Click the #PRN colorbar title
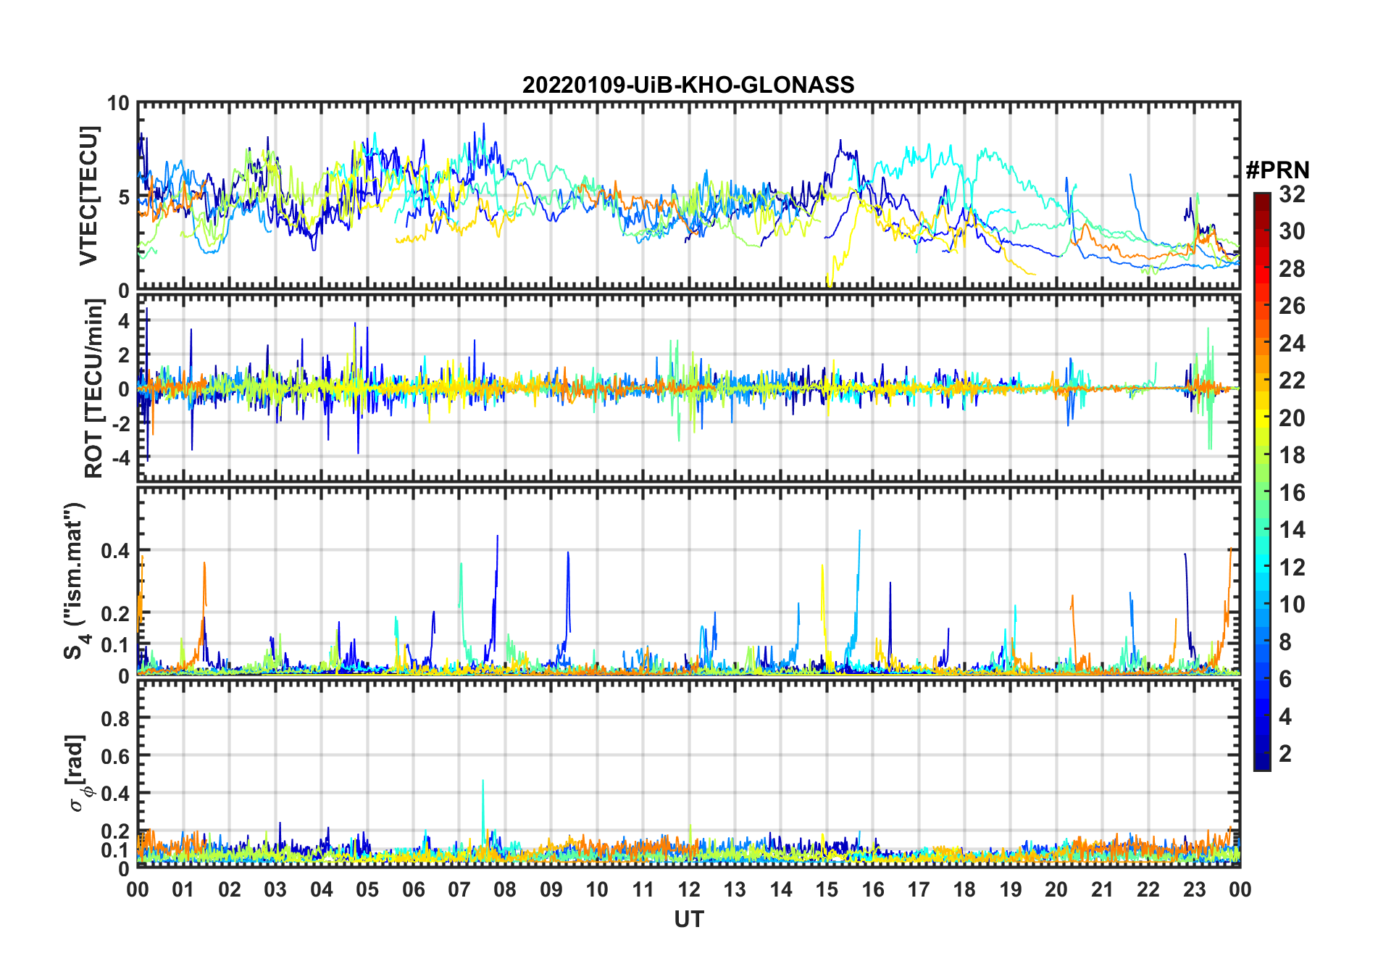 click(1278, 170)
